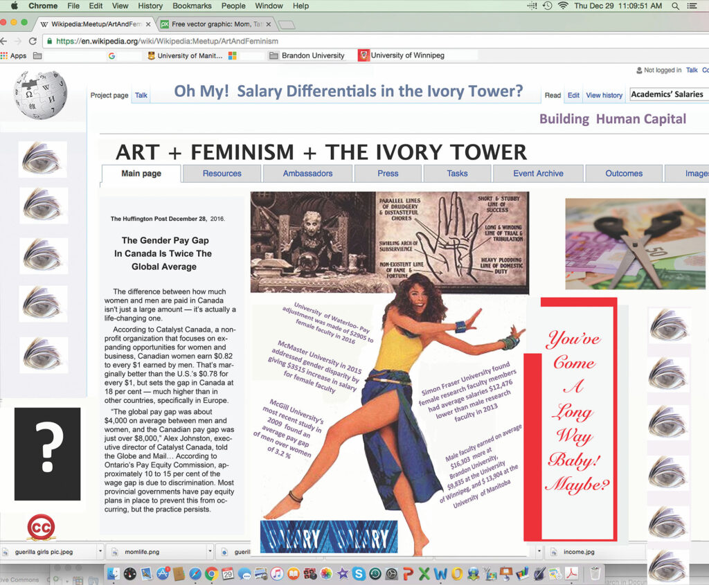
Task: Open the File menu
Action: coord(73,6)
